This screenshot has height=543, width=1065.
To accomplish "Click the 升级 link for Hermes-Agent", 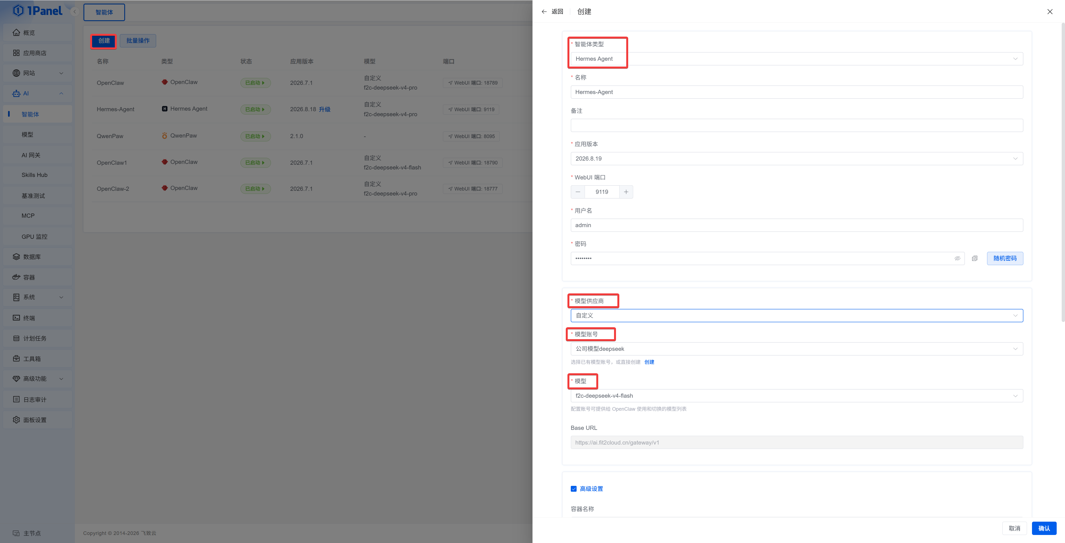I will click(x=324, y=109).
